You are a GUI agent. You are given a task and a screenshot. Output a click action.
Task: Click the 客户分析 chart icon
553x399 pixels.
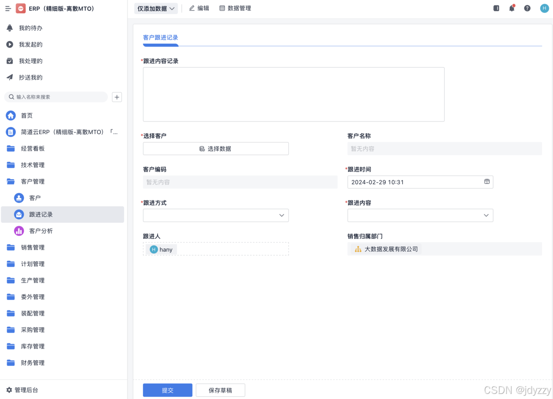click(19, 231)
